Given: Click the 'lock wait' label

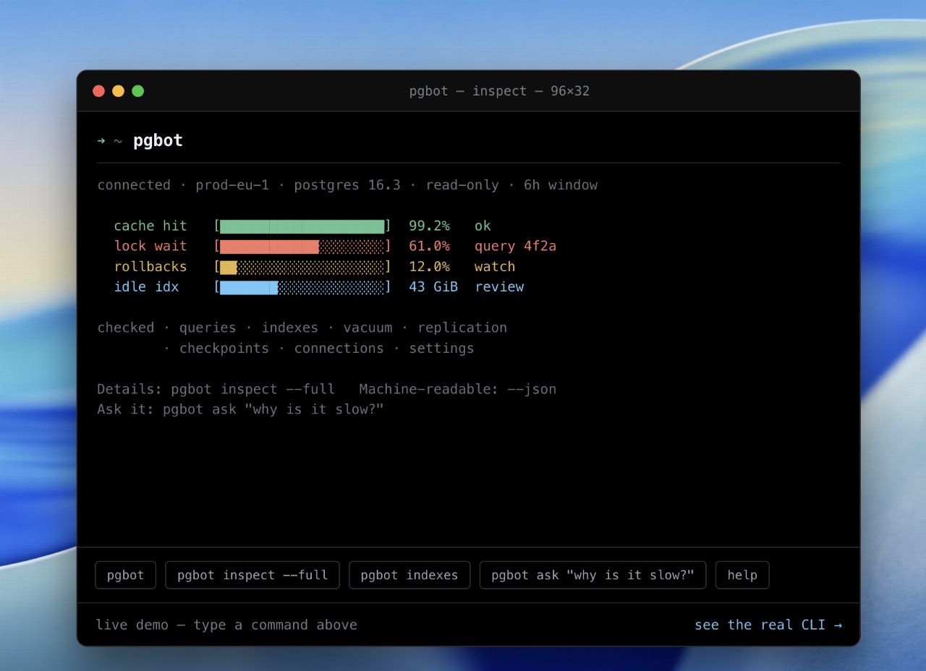Looking at the screenshot, I should (x=150, y=246).
